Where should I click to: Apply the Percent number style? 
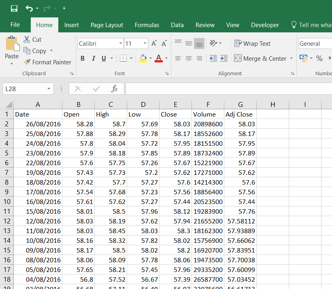click(319, 58)
